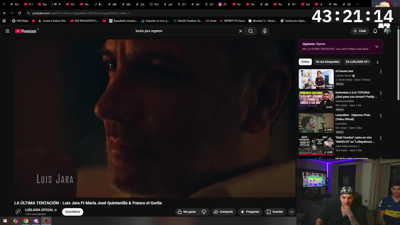Open options for ILIA TOPURIA video
The image size is (400, 225).
click(381, 93)
